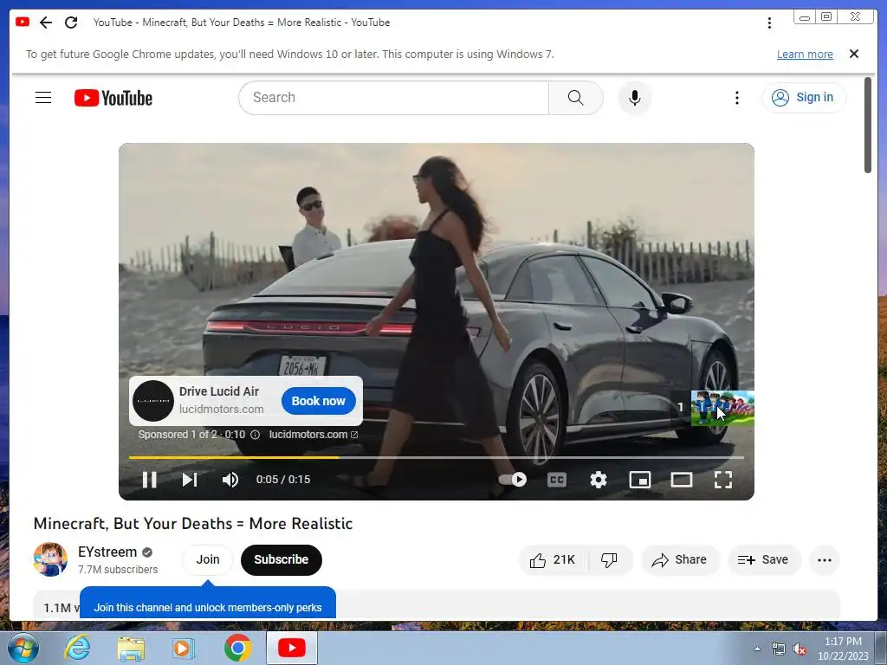The image size is (887, 665).
Task: Launch Internet Explorer from the taskbar
Action: [x=77, y=648]
